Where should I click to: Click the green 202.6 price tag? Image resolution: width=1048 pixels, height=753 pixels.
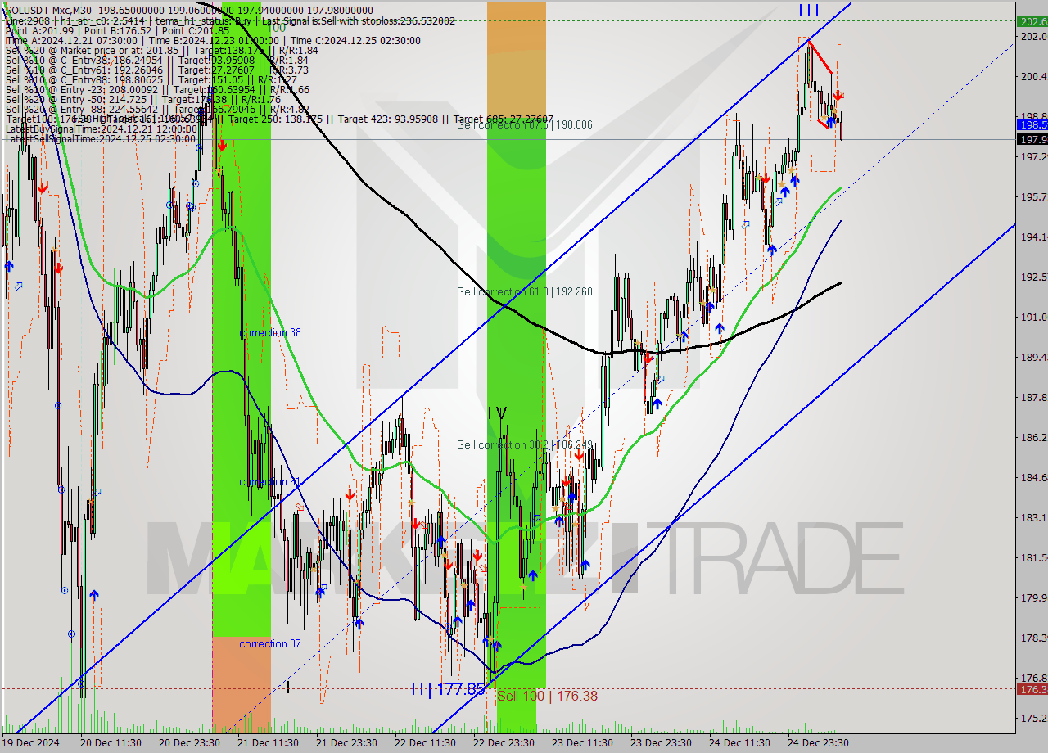[1032, 21]
